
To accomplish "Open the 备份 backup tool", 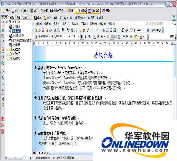I will point(33,11).
